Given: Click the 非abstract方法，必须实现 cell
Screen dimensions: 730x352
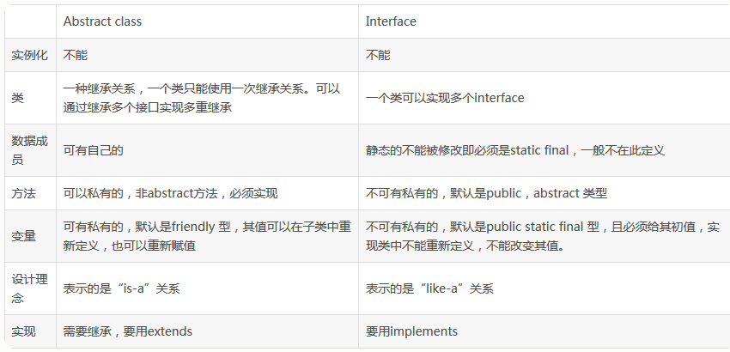Looking at the screenshot, I should (x=170, y=194).
